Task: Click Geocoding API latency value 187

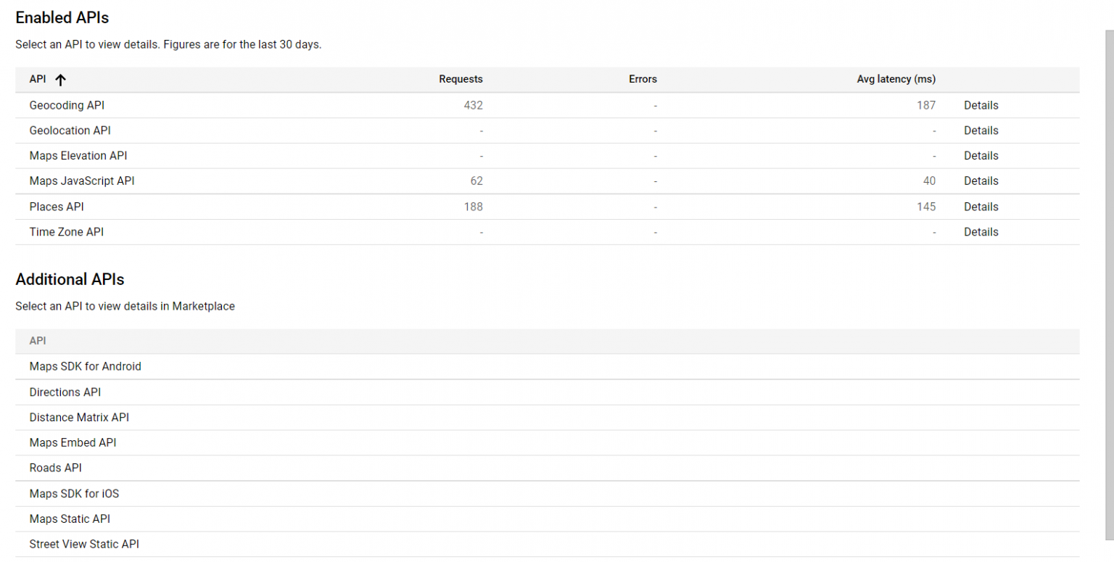Action: point(926,105)
